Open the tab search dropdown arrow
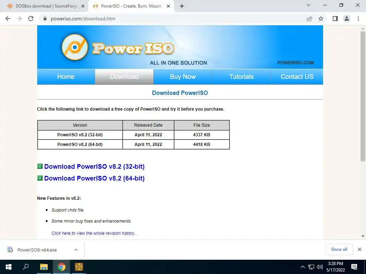The width and height of the screenshot is (366, 274). 308,5
